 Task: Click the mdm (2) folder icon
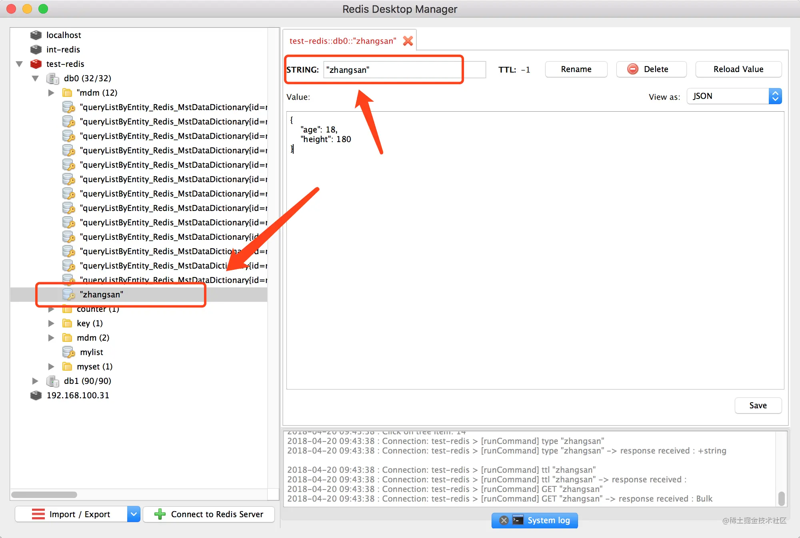(67, 338)
